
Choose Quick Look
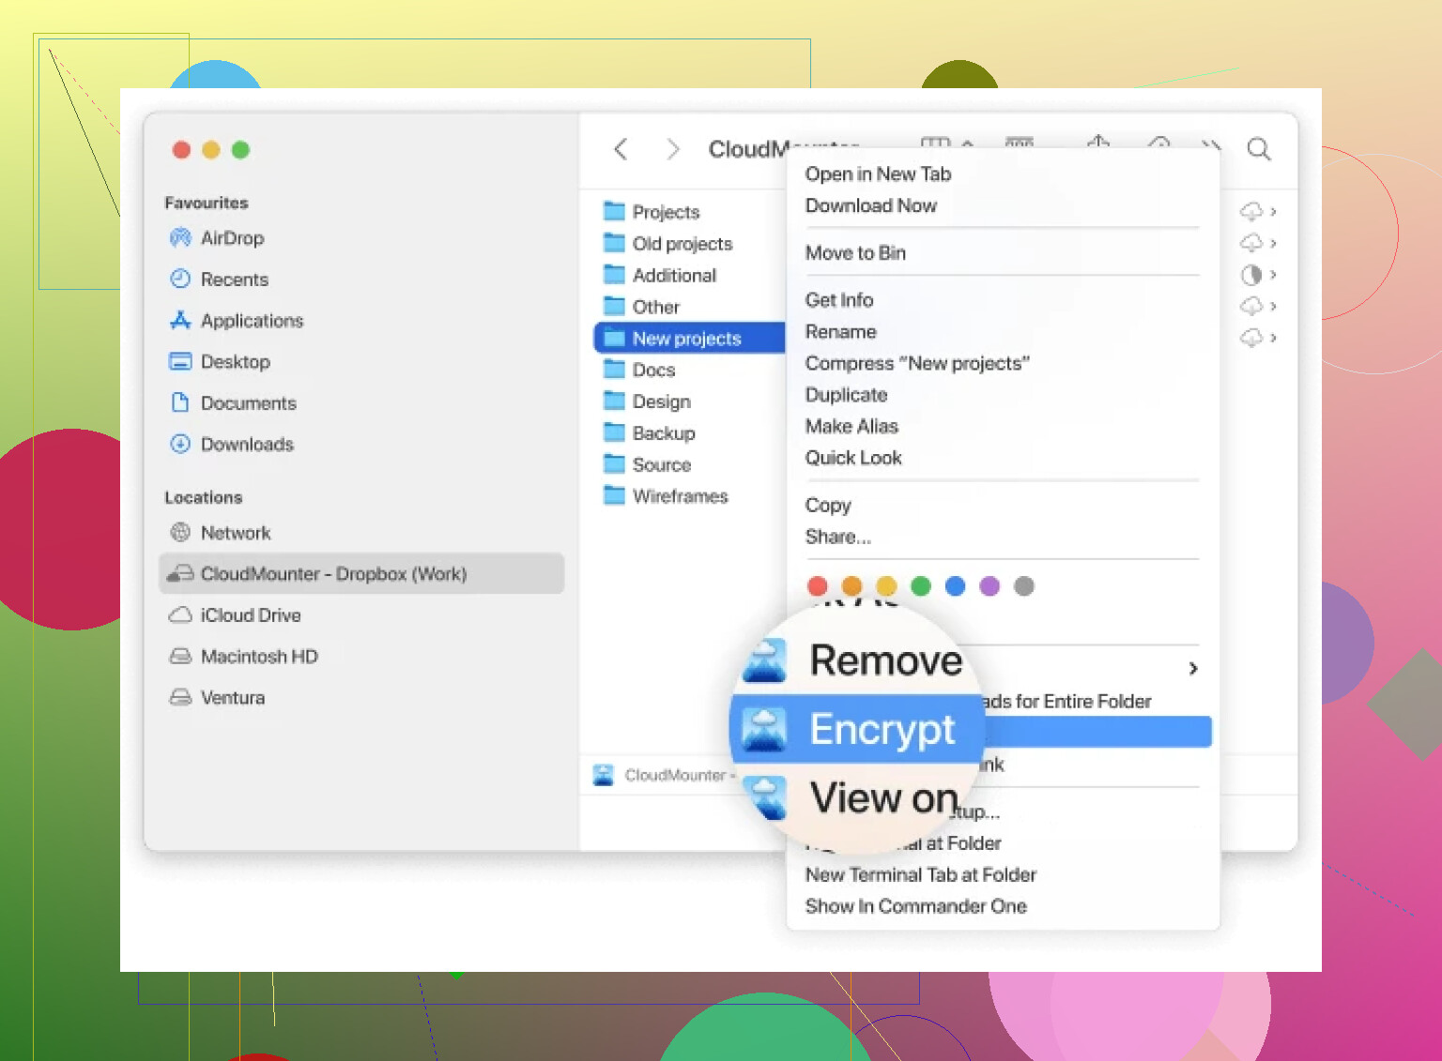853,458
